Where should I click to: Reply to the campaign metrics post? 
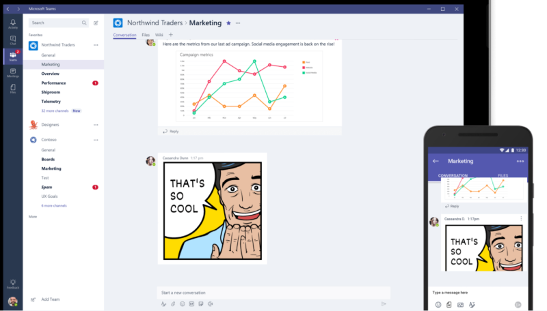[x=170, y=131]
